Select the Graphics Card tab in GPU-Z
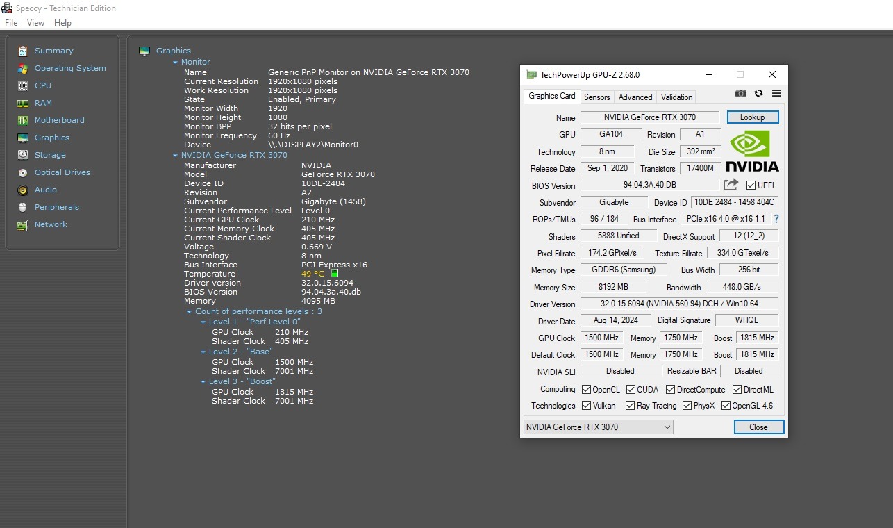 point(552,96)
